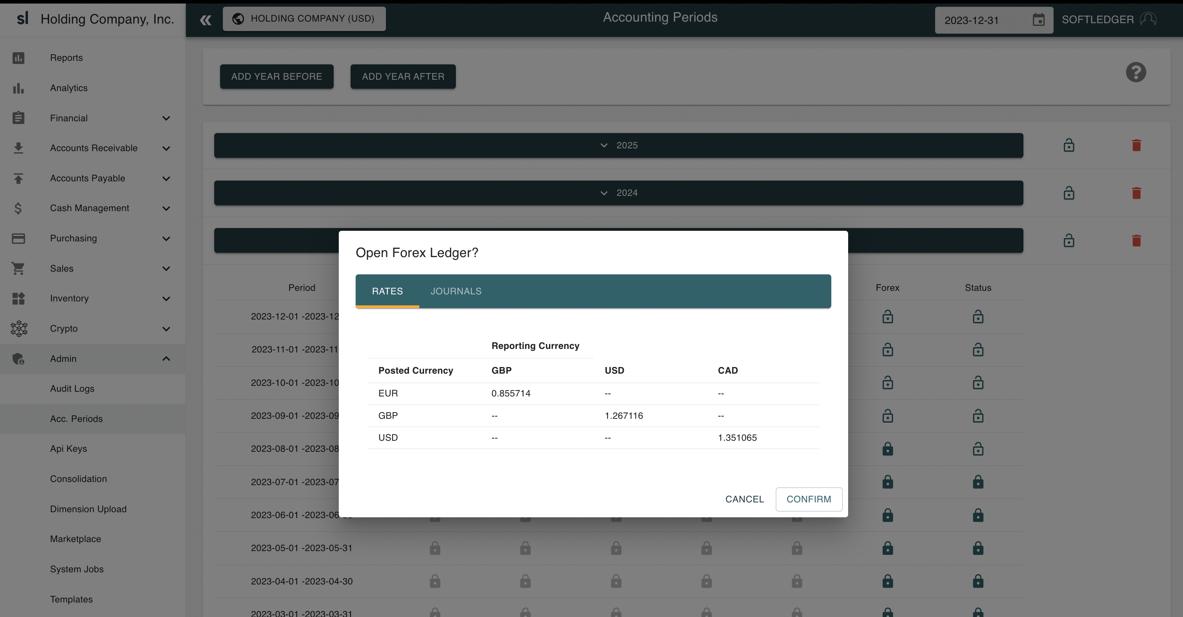Open Api Keys menu item
This screenshot has height=617, width=1183.
tap(68, 449)
